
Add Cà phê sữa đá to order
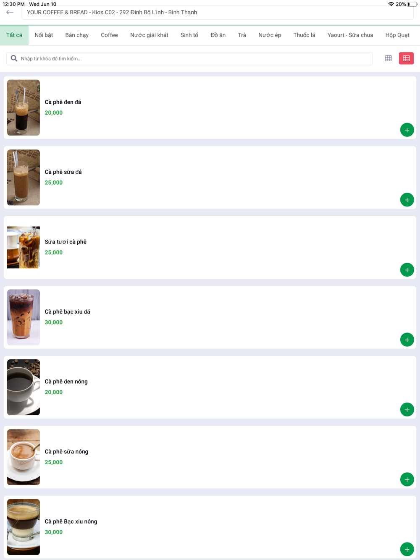[x=407, y=200]
